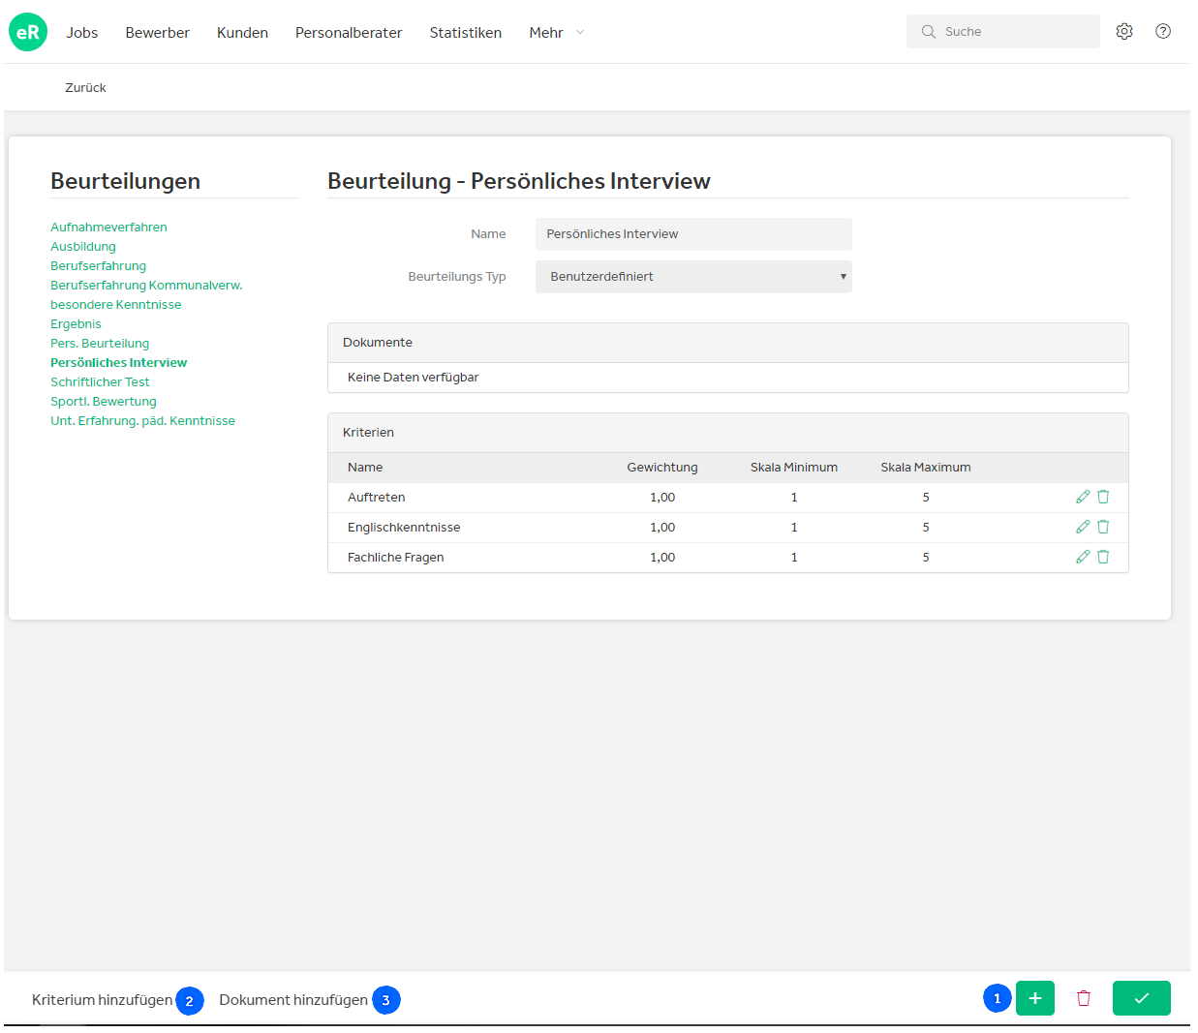Screen dimensions: 1198x1033
Task: Open the Ausbildung assessment
Action: coord(83,247)
